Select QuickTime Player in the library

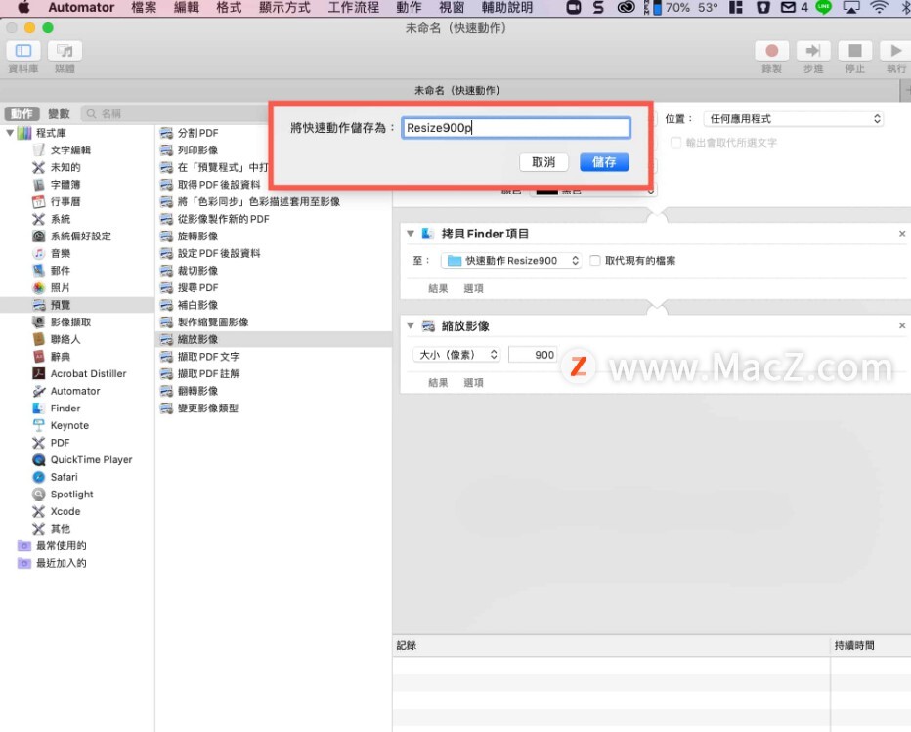click(91, 459)
